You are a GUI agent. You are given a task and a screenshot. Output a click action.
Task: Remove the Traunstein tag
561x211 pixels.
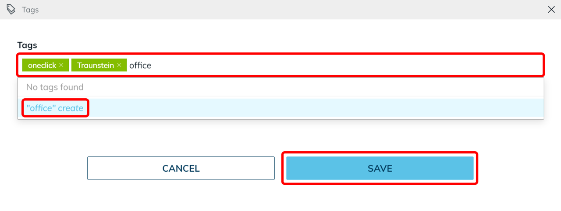pos(119,65)
